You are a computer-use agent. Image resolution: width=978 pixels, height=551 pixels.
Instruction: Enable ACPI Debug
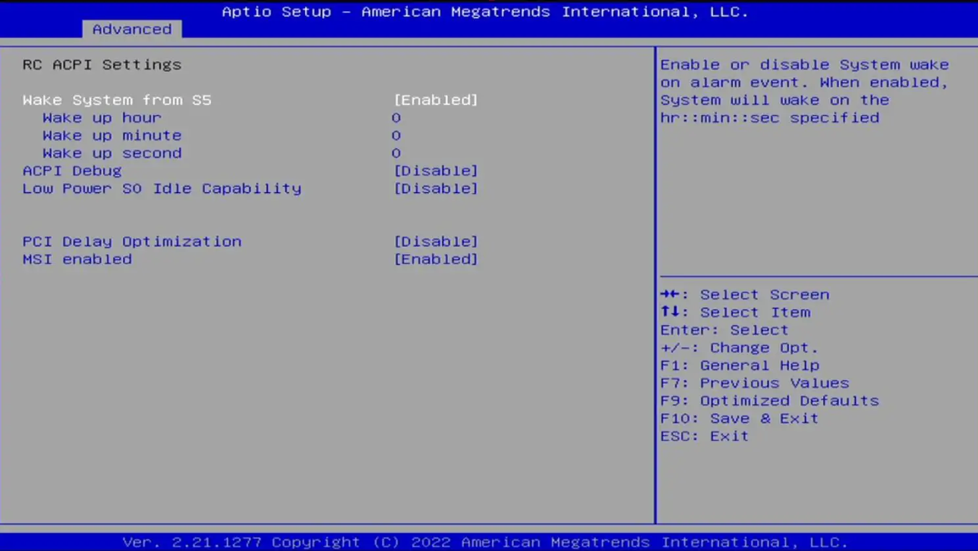coord(436,171)
